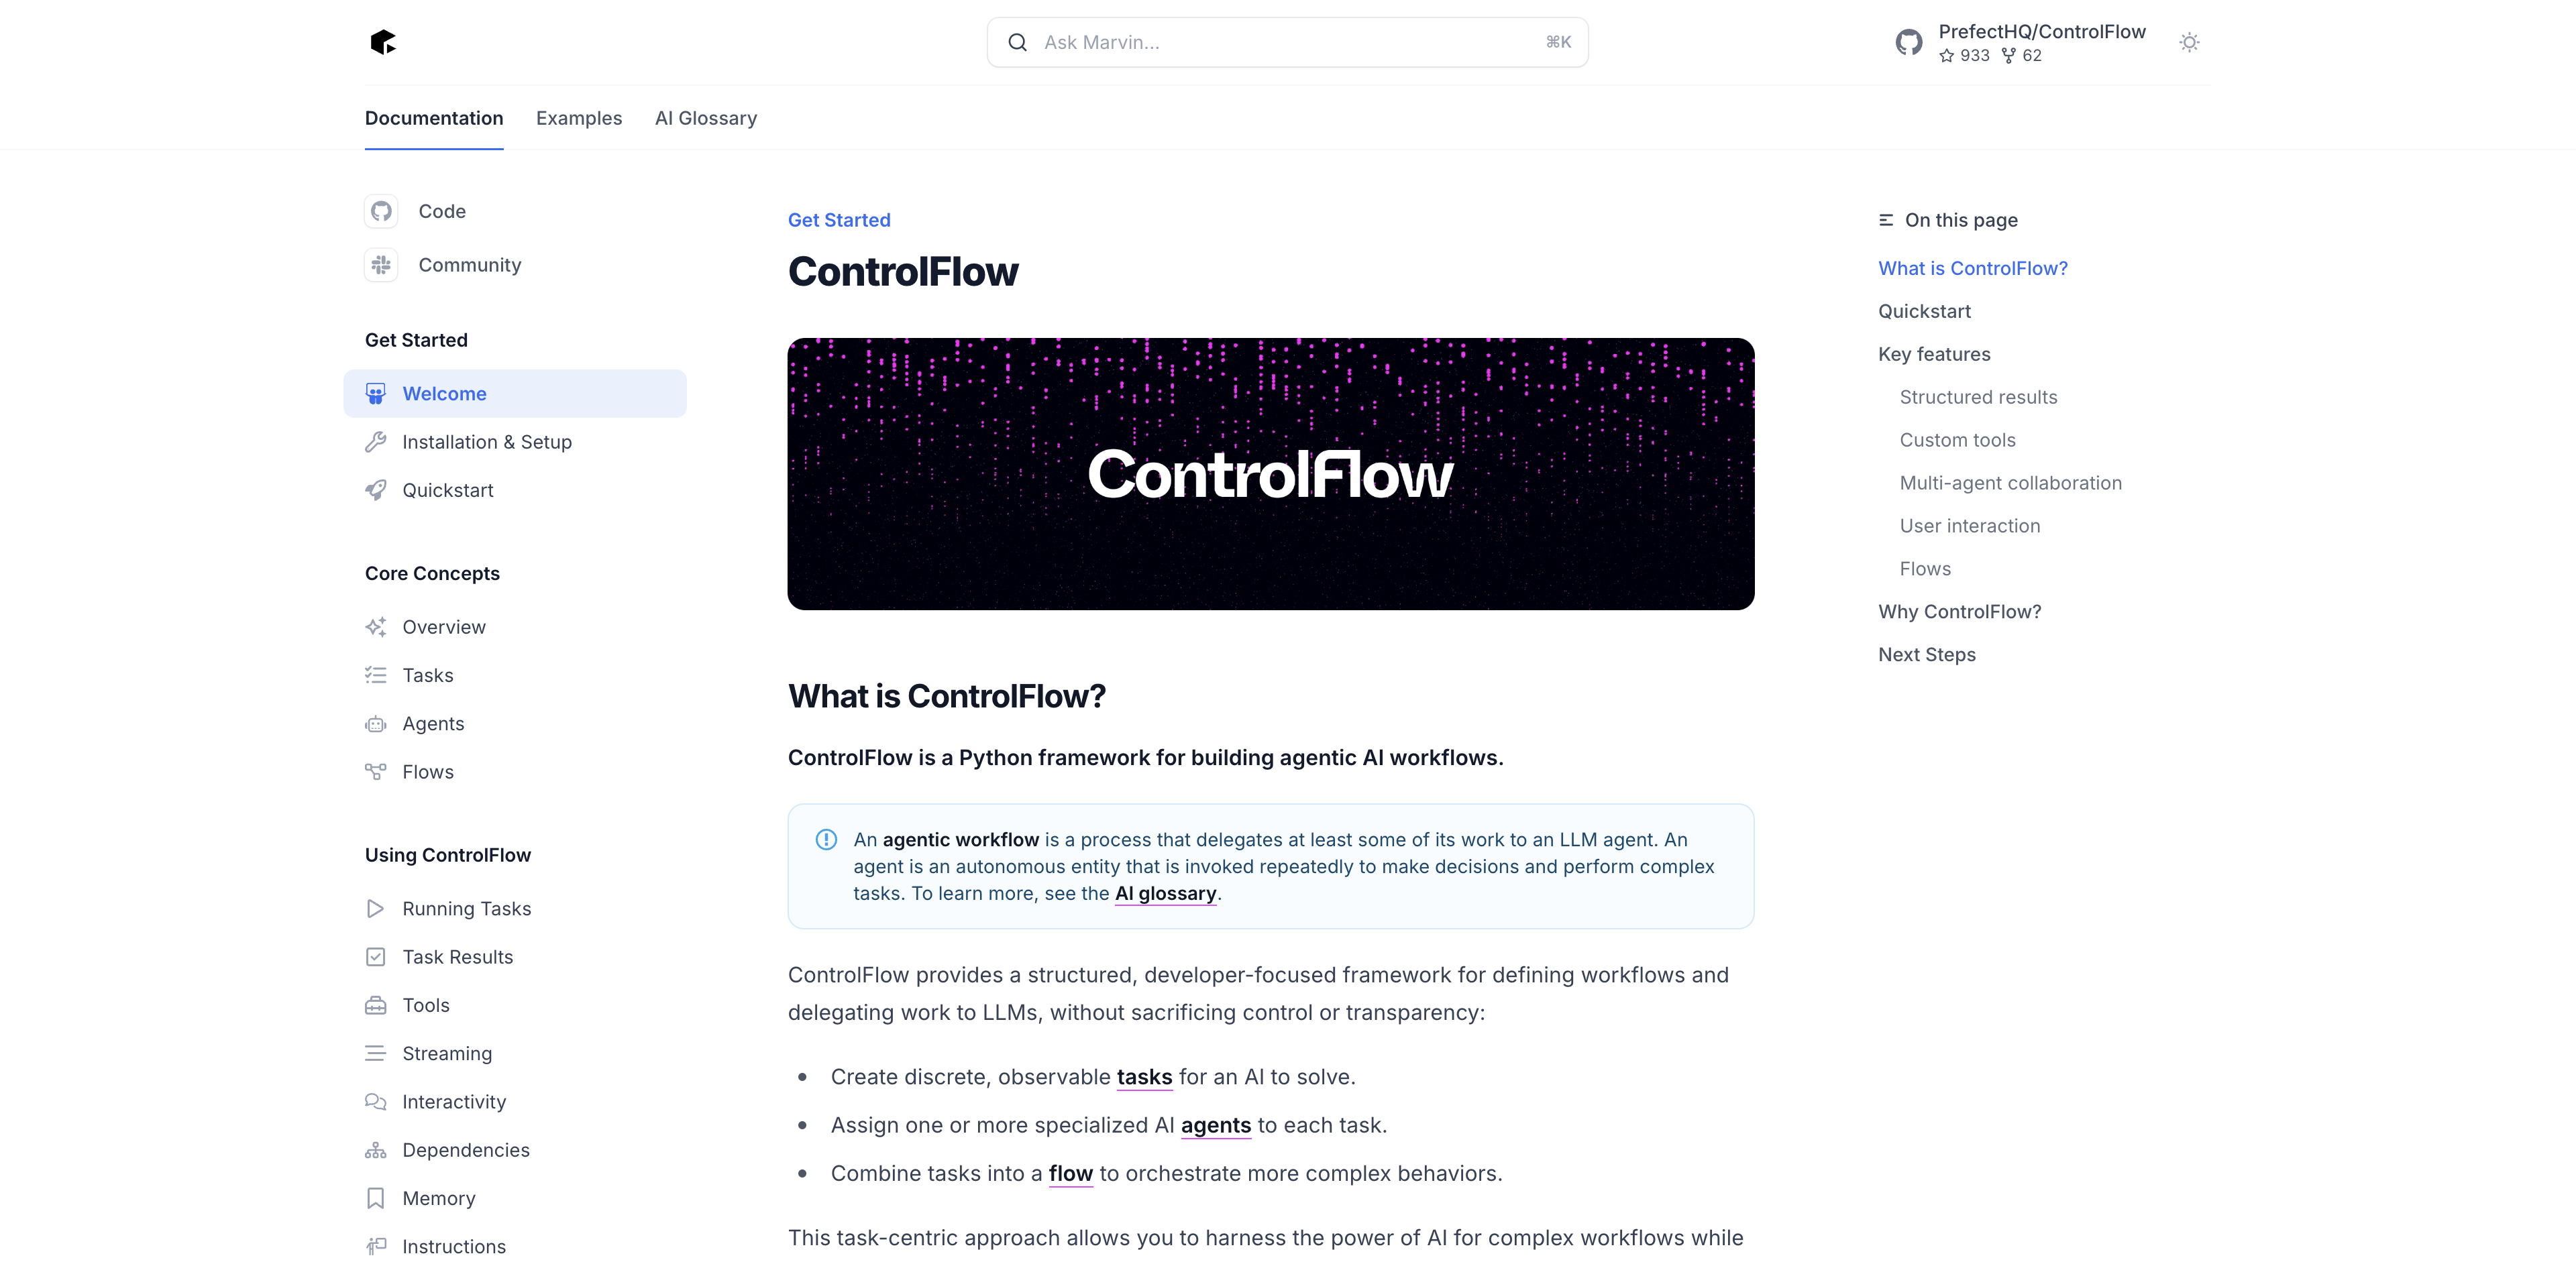Click the Ask Marvin search input field
The image size is (2576, 1262).
click(1288, 41)
